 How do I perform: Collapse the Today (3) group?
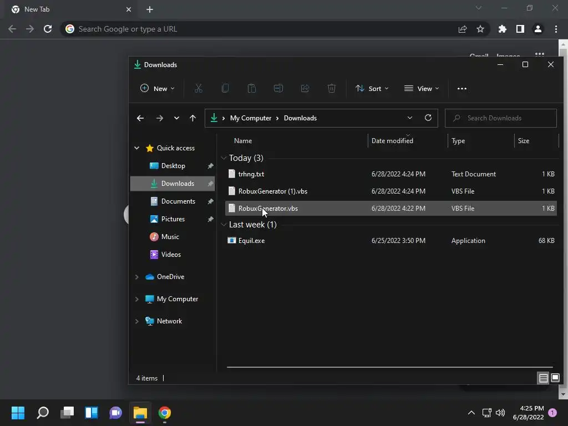click(224, 158)
